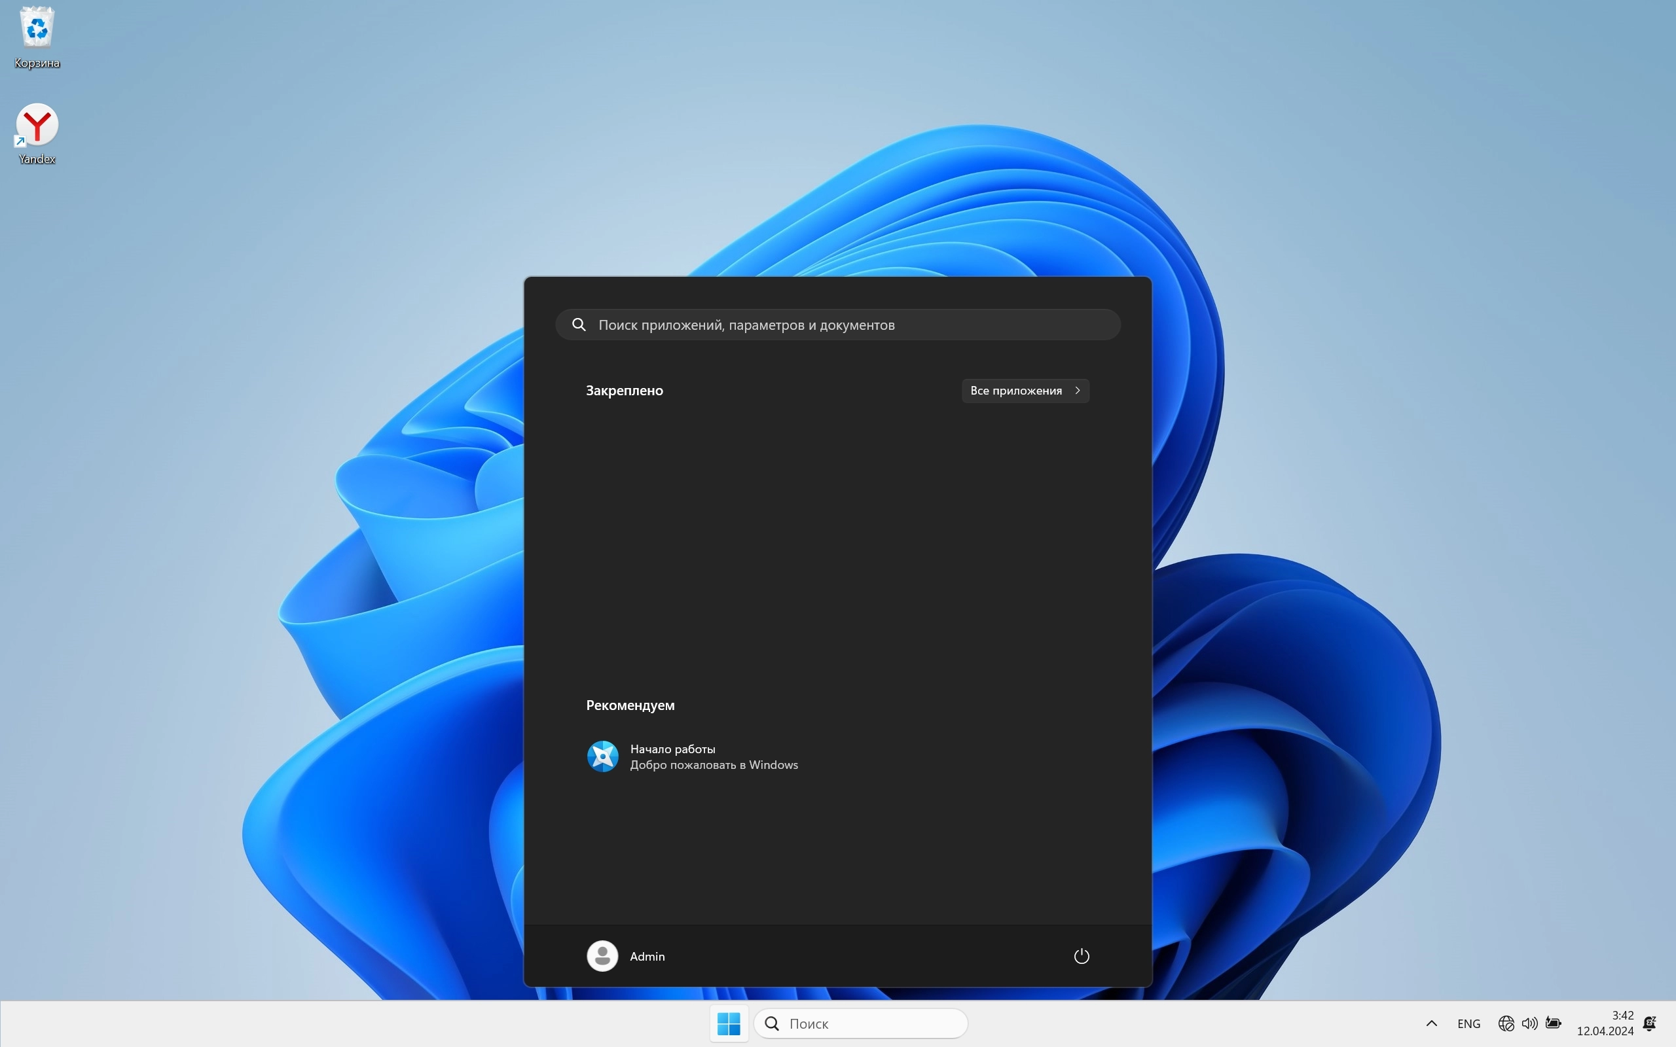Open the network status globe icon
Viewport: 1676px width, 1047px height.
click(x=1506, y=1023)
